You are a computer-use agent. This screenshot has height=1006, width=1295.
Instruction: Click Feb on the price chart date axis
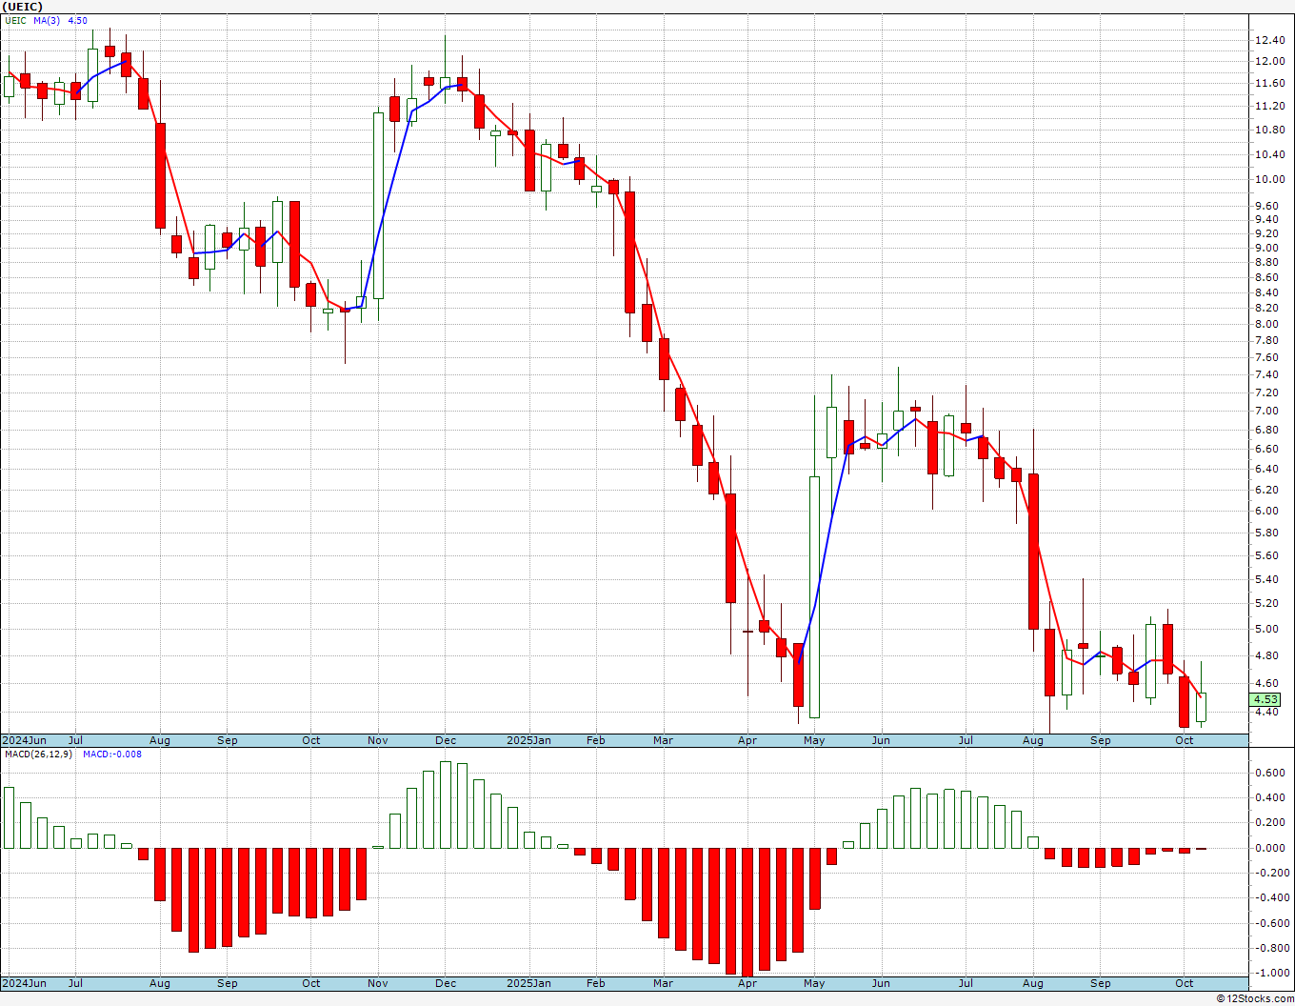click(596, 740)
